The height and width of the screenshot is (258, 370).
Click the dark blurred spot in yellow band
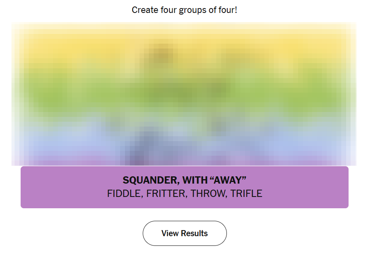(x=162, y=55)
